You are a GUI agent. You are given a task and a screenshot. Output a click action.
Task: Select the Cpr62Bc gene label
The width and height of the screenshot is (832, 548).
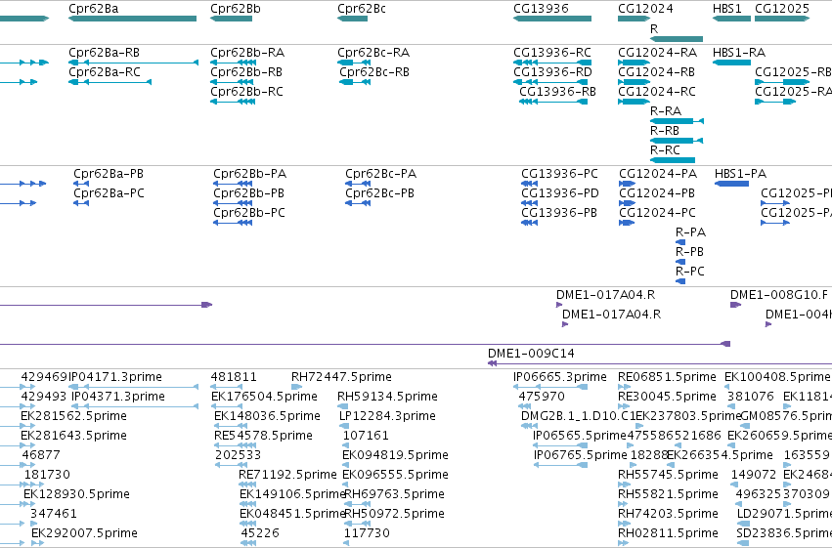click(x=362, y=9)
